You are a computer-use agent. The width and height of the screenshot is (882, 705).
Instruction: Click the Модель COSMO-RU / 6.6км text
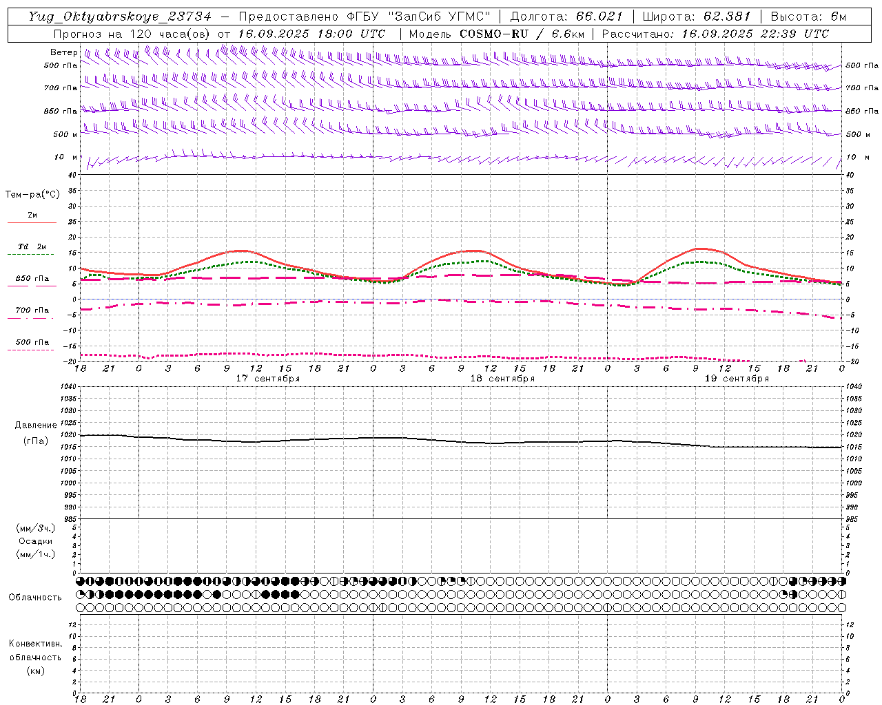(496, 34)
